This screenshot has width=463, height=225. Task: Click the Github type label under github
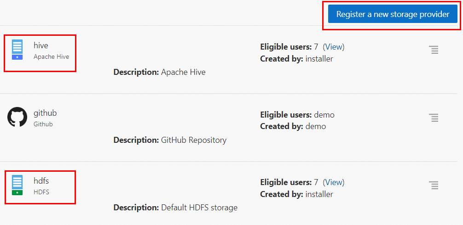pos(43,124)
